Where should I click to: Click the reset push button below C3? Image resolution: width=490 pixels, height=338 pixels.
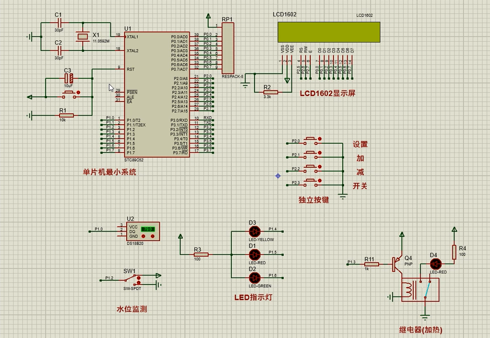tap(68, 95)
